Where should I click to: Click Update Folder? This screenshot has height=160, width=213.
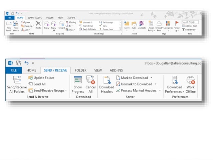click(41, 78)
